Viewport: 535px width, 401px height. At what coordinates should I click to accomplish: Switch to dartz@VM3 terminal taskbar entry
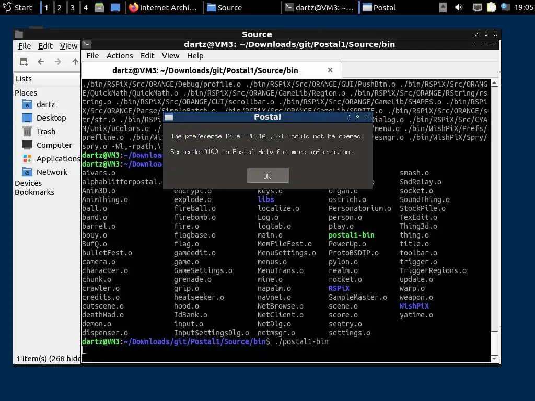pyautogui.click(x=319, y=7)
